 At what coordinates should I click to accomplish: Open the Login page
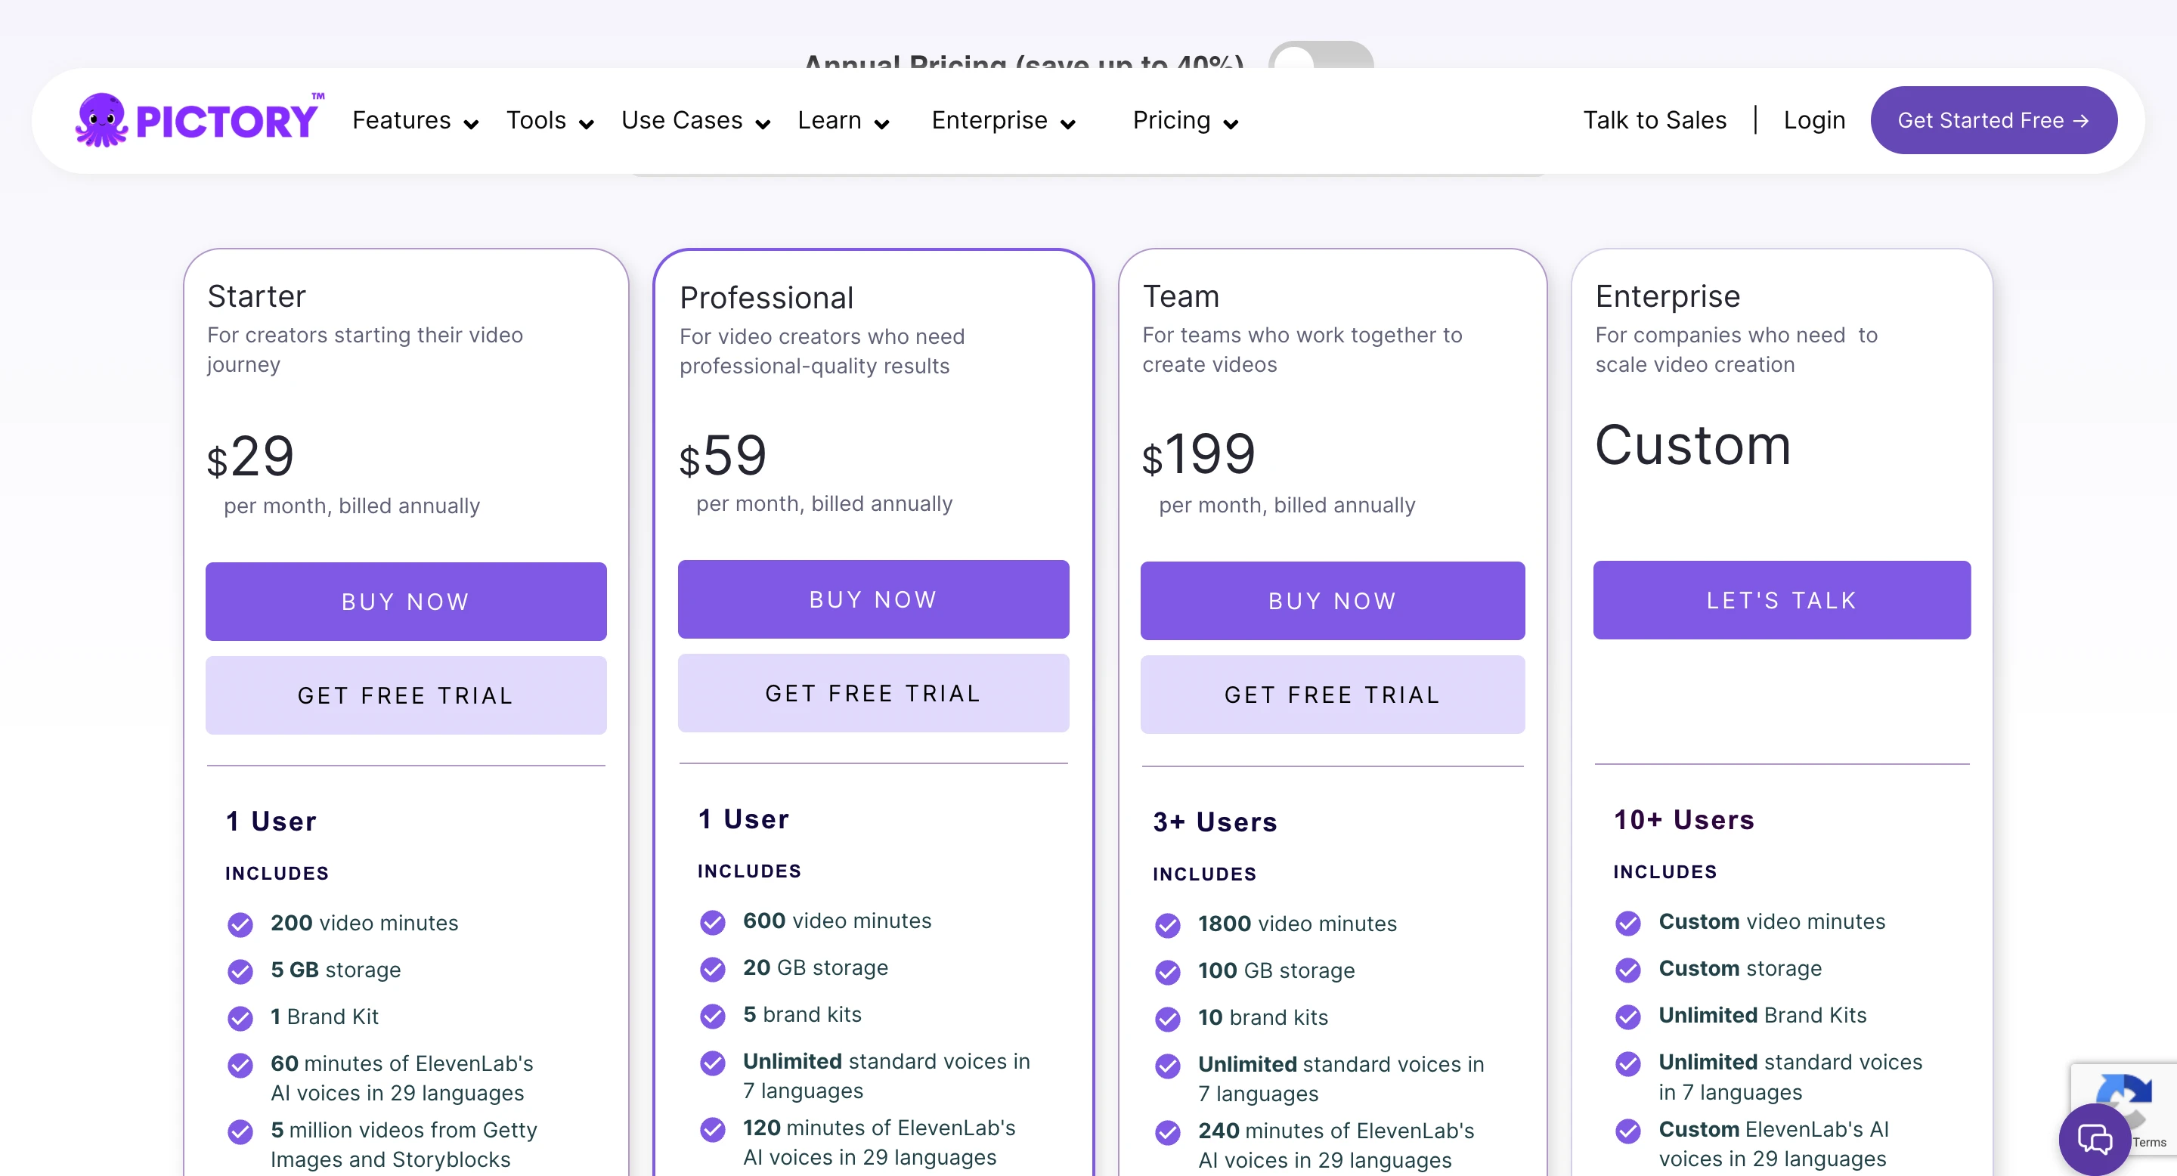[x=1814, y=120]
